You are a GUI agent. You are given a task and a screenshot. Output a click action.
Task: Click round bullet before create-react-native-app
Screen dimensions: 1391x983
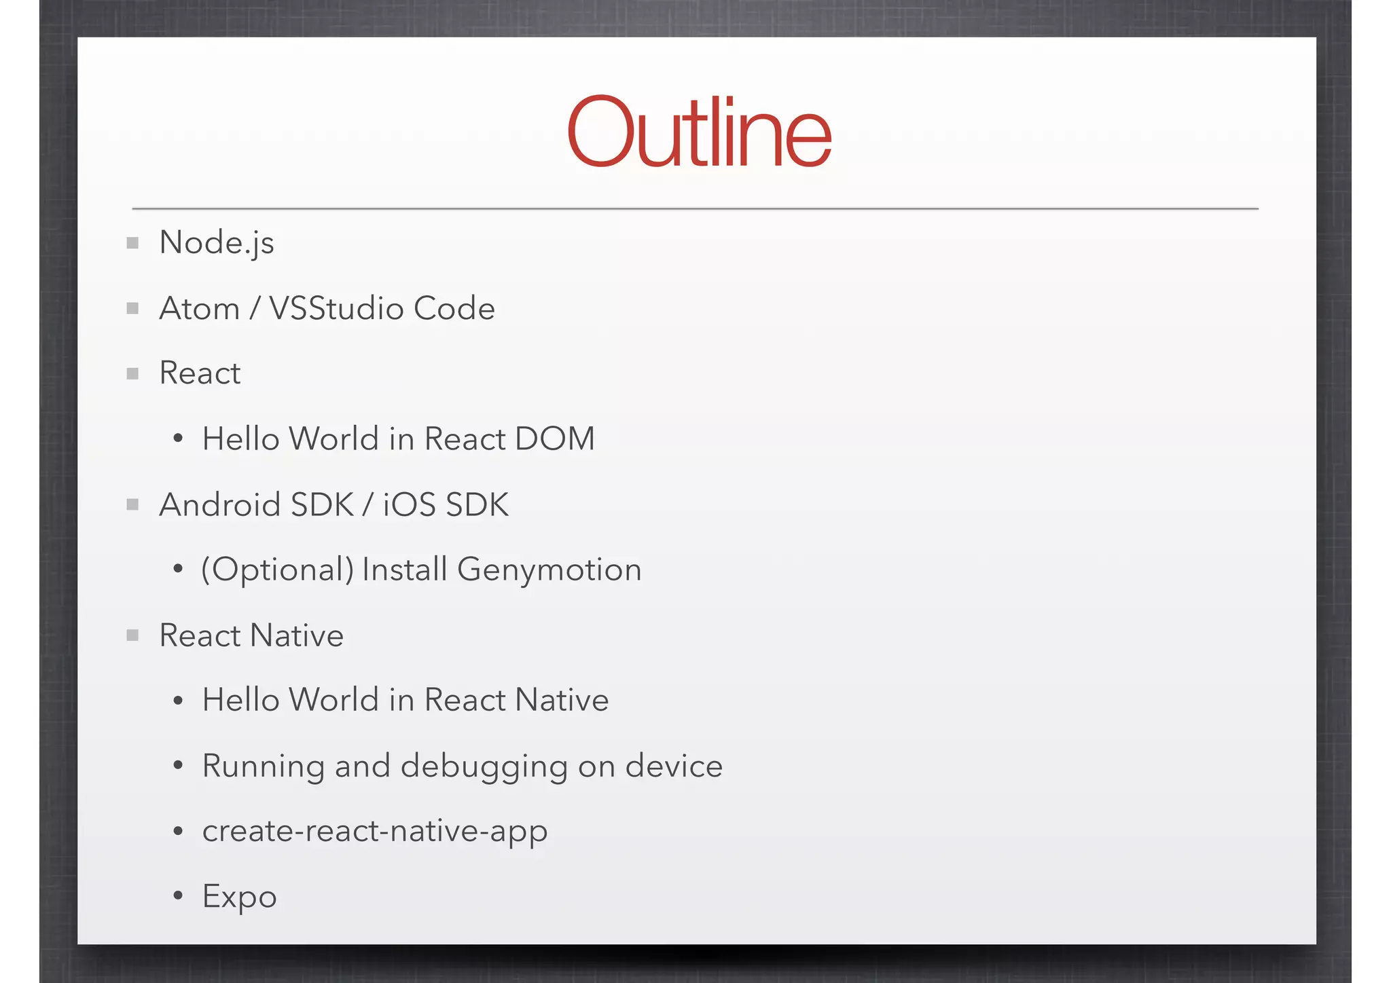(x=178, y=831)
